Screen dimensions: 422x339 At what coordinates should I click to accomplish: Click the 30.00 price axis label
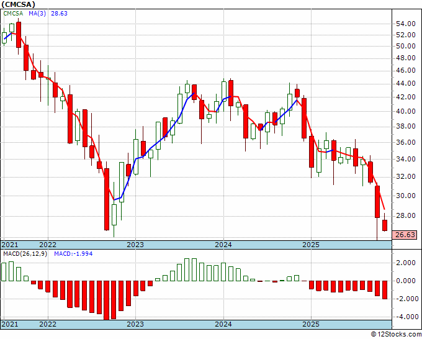(406, 196)
